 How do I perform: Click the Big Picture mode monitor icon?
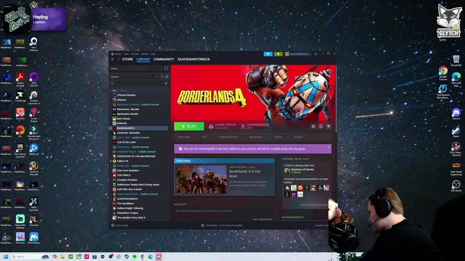tap(316, 54)
